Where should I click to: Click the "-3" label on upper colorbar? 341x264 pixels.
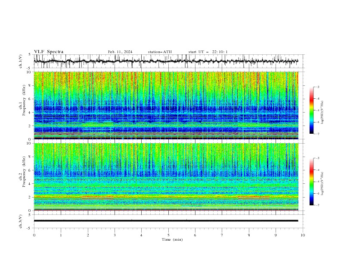pos(318,87)
